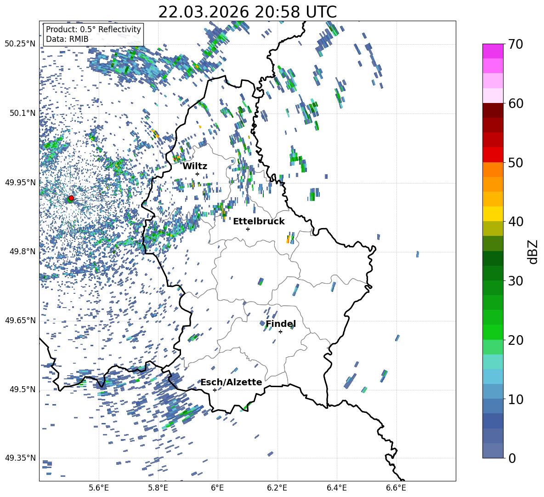Click the orange echo east of Ettelbruck
The height and width of the screenshot is (497, 544).
(288, 240)
